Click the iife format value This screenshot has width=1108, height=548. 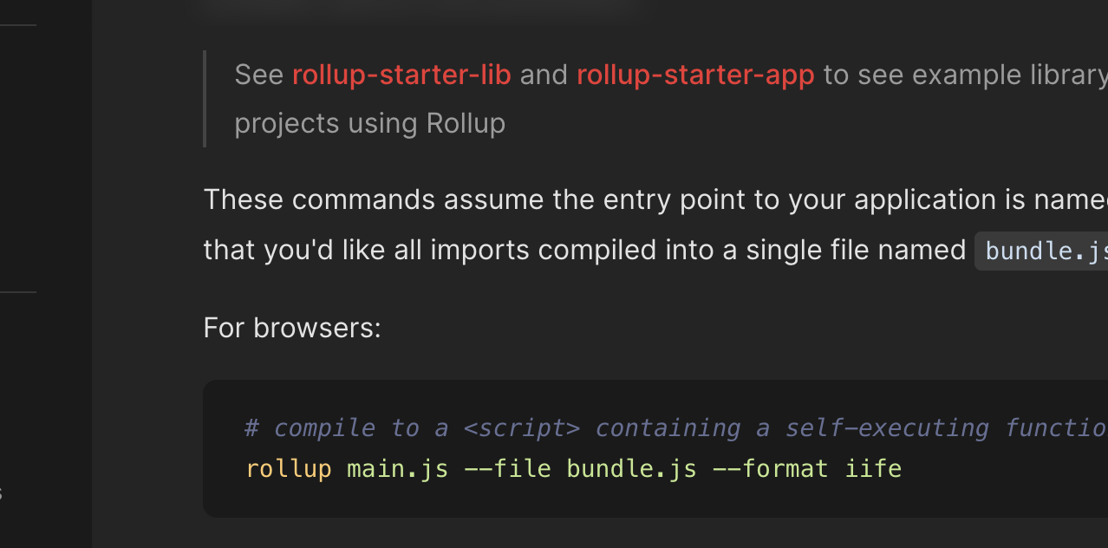pyautogui.click(x=873, y=469)
